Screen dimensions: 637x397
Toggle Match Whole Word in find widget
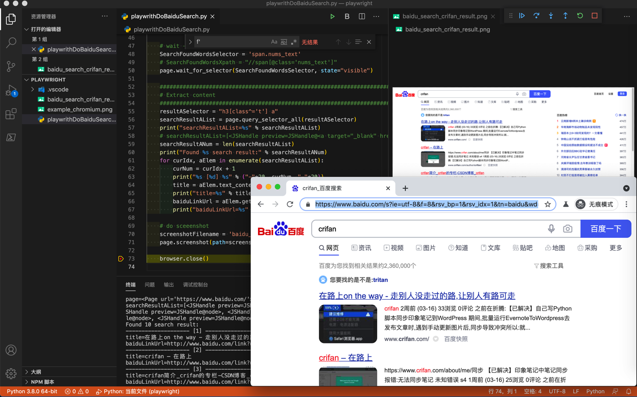284,42
